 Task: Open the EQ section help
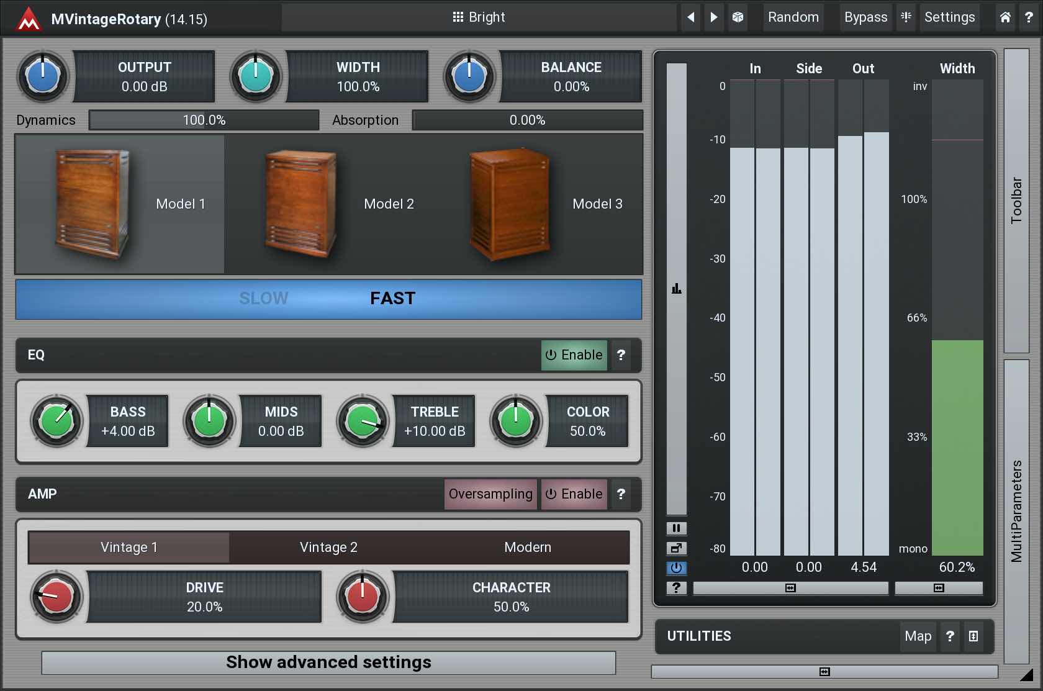pos(621,355)
